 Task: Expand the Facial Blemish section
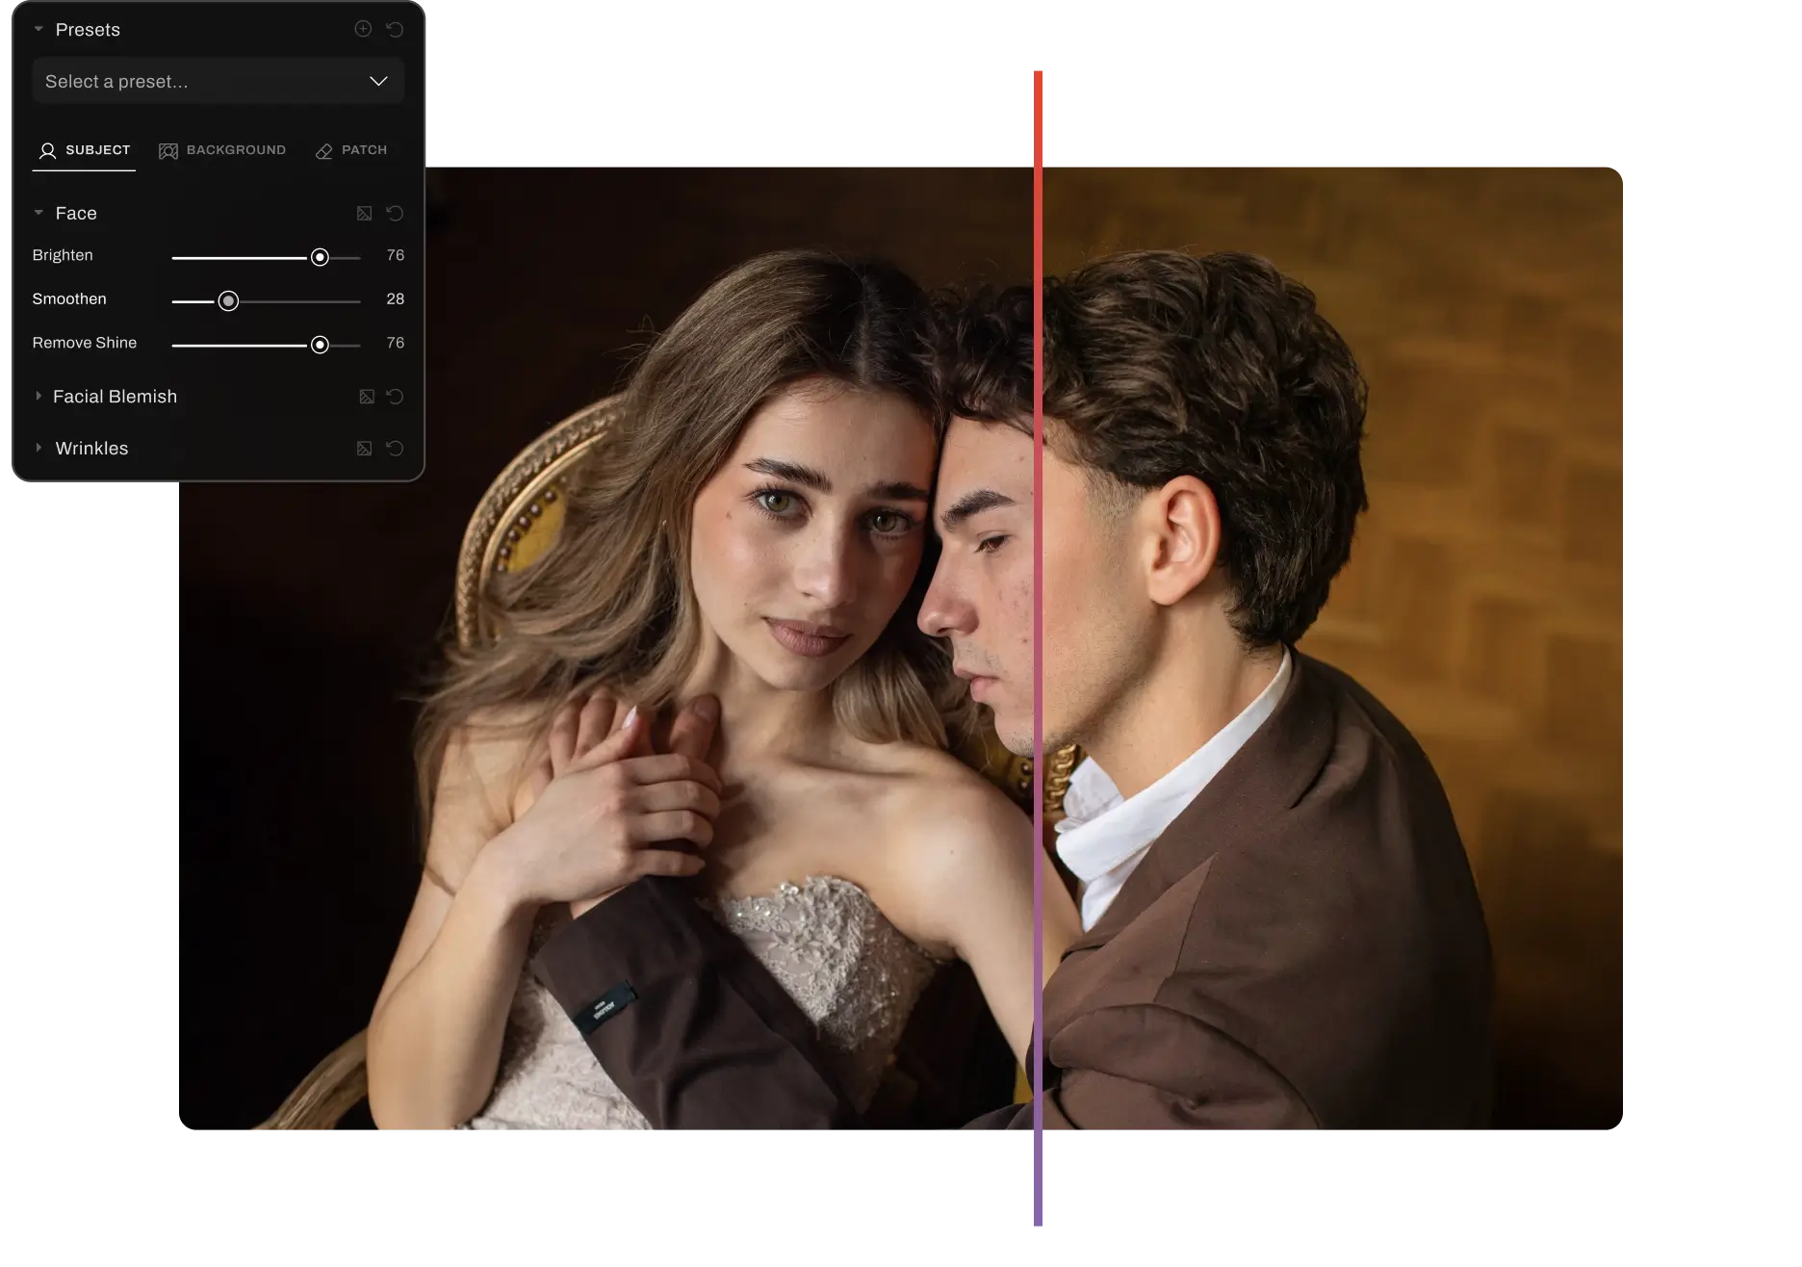(x=39, y=397)
